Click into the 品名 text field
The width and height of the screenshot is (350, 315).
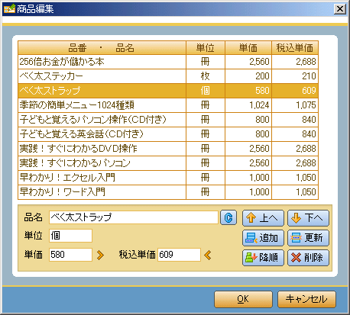(134, 217)
